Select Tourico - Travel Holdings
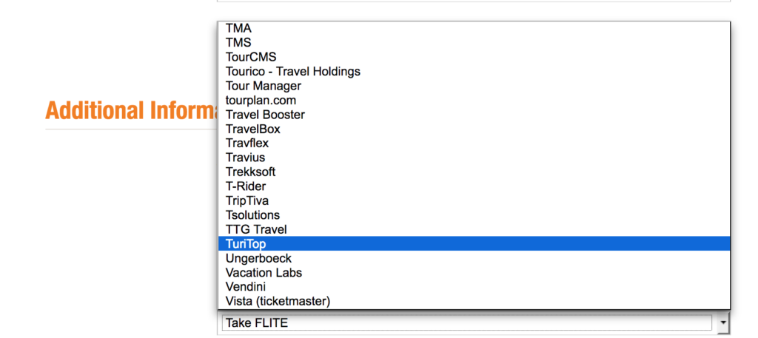This screenshot has height=338, width=758. click(x=293, y=72)
